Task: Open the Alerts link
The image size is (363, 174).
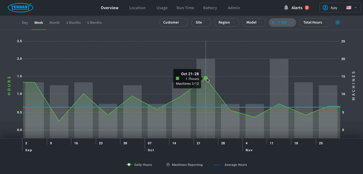Action: pyautogui.click(x=297, y=8)
